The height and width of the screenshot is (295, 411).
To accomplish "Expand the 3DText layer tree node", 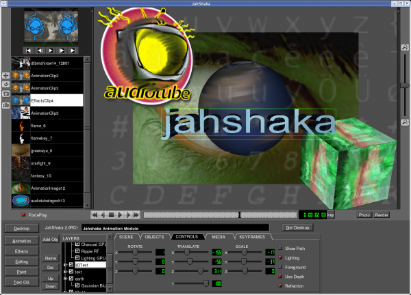I will click(65, 265).
